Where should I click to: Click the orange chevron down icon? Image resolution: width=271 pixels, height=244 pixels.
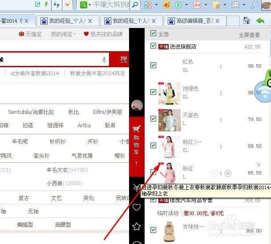[x=67, y=4]
